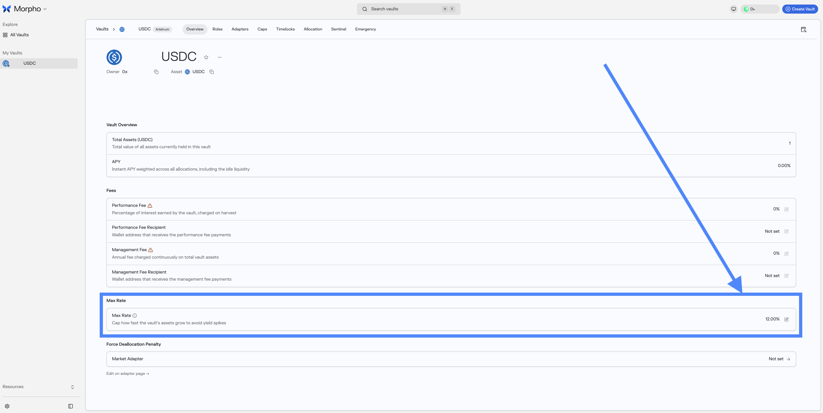This screenshot has width=823, height=413.
Task: Open the Timelocks tab
Action: [285, 29]
